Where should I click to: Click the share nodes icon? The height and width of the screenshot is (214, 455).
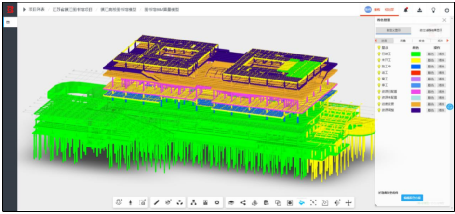243,203
